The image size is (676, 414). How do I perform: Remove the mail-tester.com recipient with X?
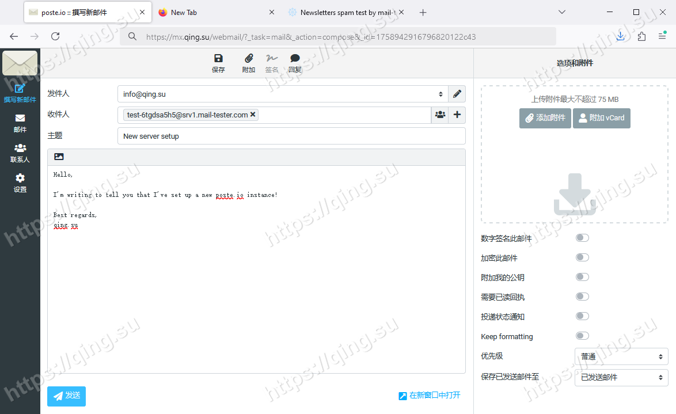click(253, 115)
